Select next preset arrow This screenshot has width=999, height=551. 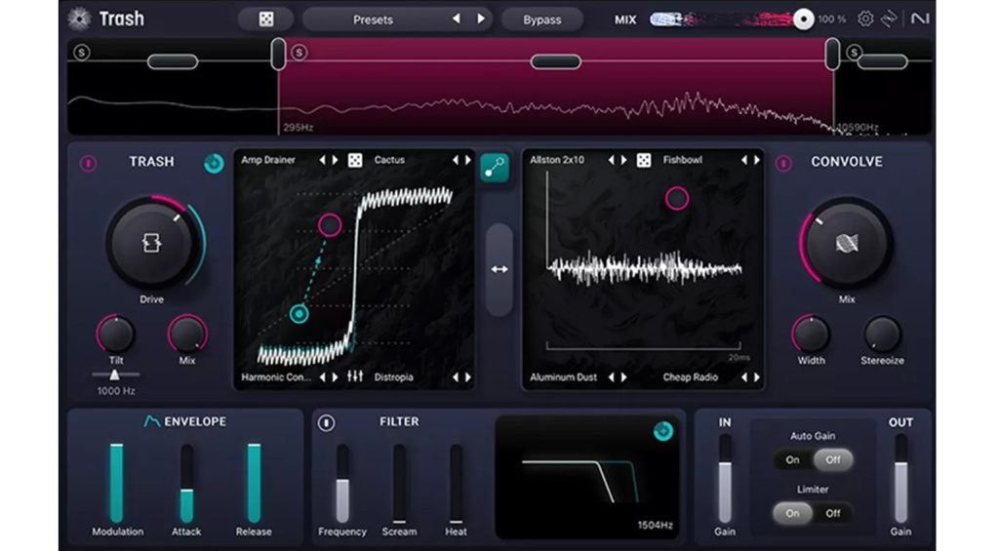coord(481,20)
